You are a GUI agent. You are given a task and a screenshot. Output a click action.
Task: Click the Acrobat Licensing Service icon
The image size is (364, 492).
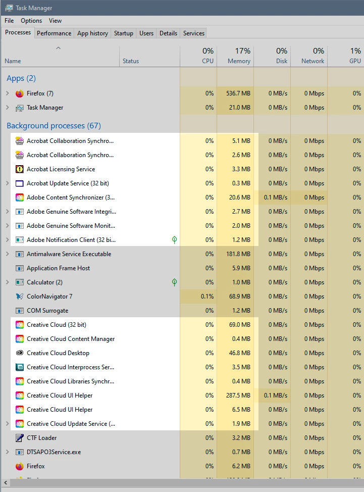point(20,169)
